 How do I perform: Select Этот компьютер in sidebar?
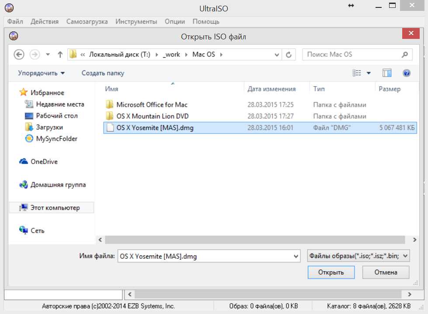[x=51, y=208]
